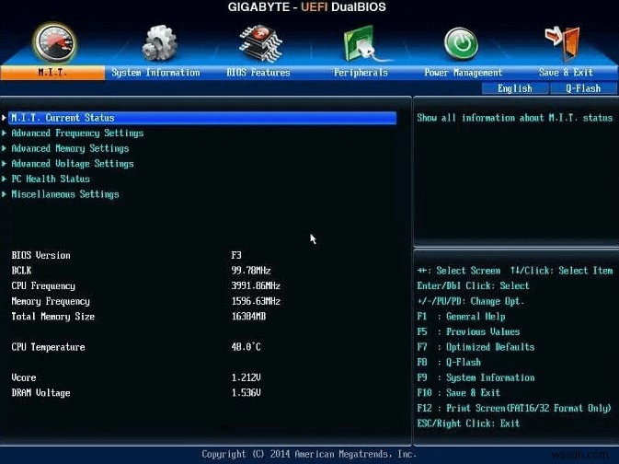Screen dimensions: 619x464
Task: Expand Advanced Memory Settings submenu
Action: coord(70,148)
